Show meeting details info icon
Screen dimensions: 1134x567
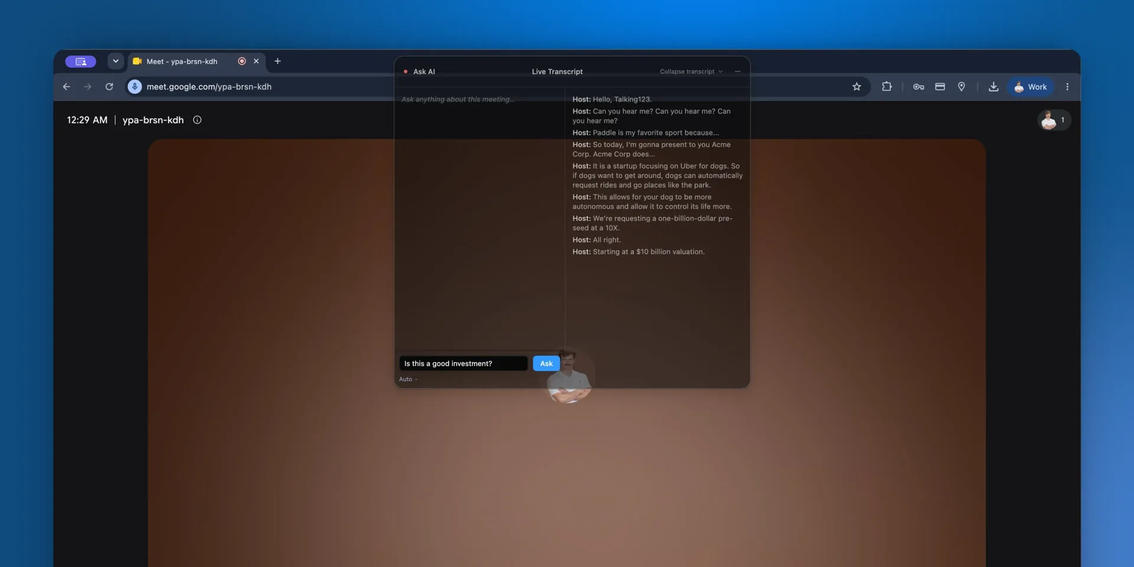[x=197, y=120]
